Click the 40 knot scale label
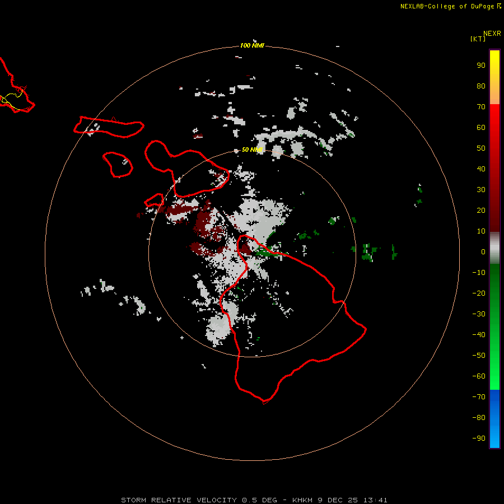 point(481,169)
